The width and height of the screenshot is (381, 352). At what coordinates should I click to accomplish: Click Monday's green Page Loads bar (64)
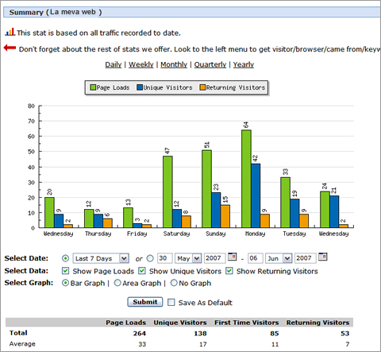[246, 179]
